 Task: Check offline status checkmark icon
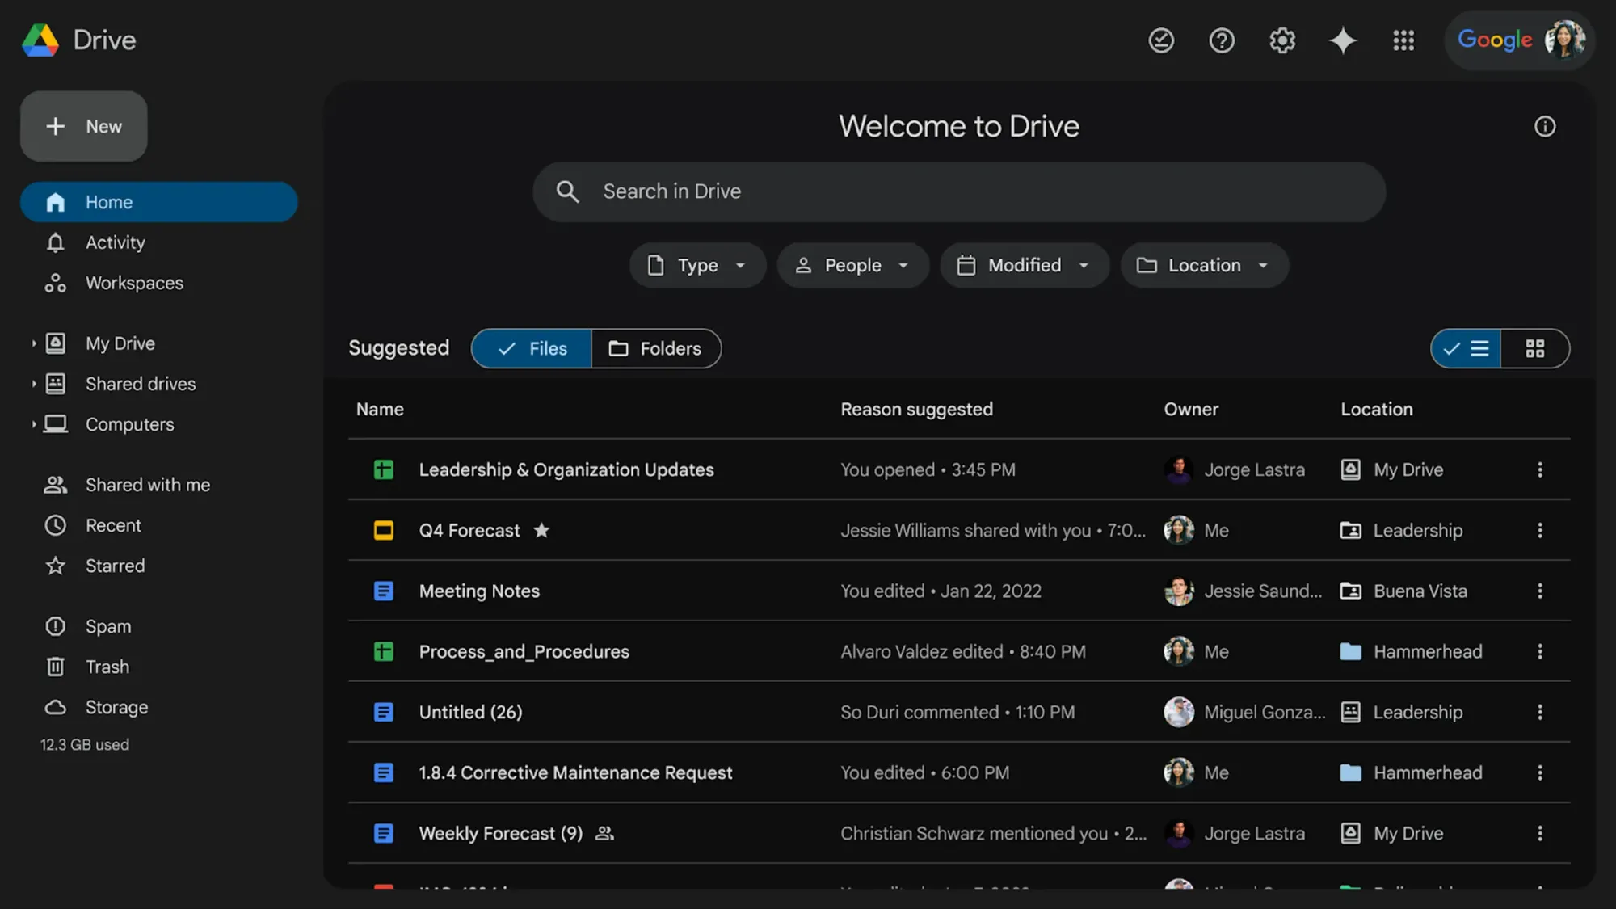coord(1161,40)
